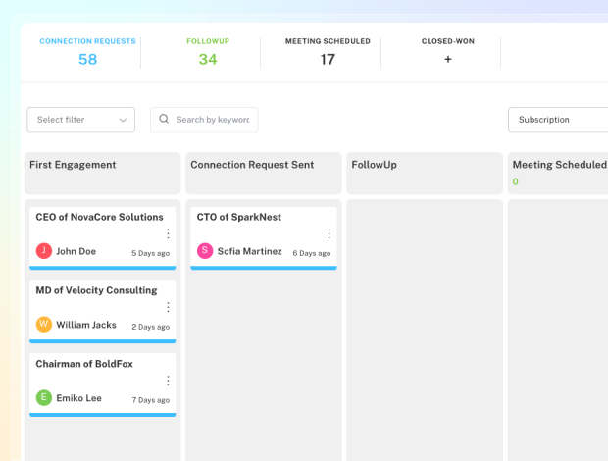The image size is (608, 461).
Task: Click the name William Jacks
Action: [x=86, y=325]
